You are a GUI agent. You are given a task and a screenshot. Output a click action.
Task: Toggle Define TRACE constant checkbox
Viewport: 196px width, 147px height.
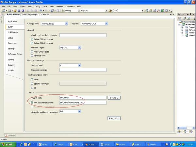tap(32, 43)
